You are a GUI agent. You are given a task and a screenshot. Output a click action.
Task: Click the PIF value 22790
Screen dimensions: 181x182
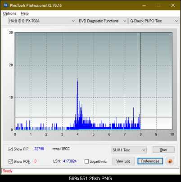coord(39,149)
